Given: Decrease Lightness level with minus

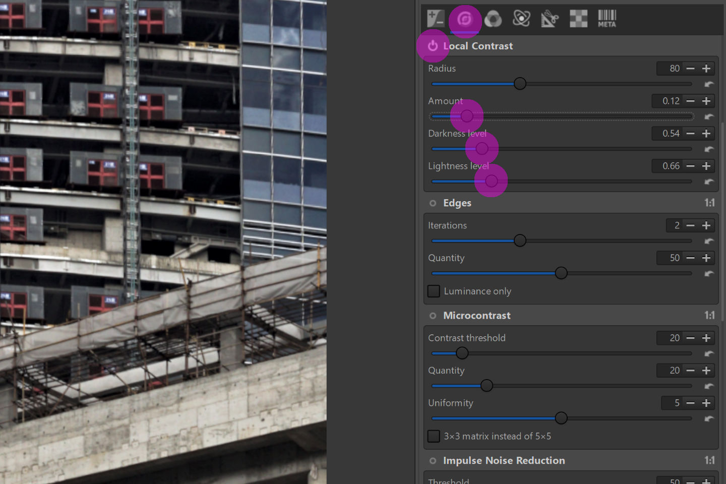Looking at the screenshot, I should pos(691,166).
